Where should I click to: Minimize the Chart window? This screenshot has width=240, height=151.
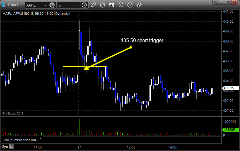point(222,2)
